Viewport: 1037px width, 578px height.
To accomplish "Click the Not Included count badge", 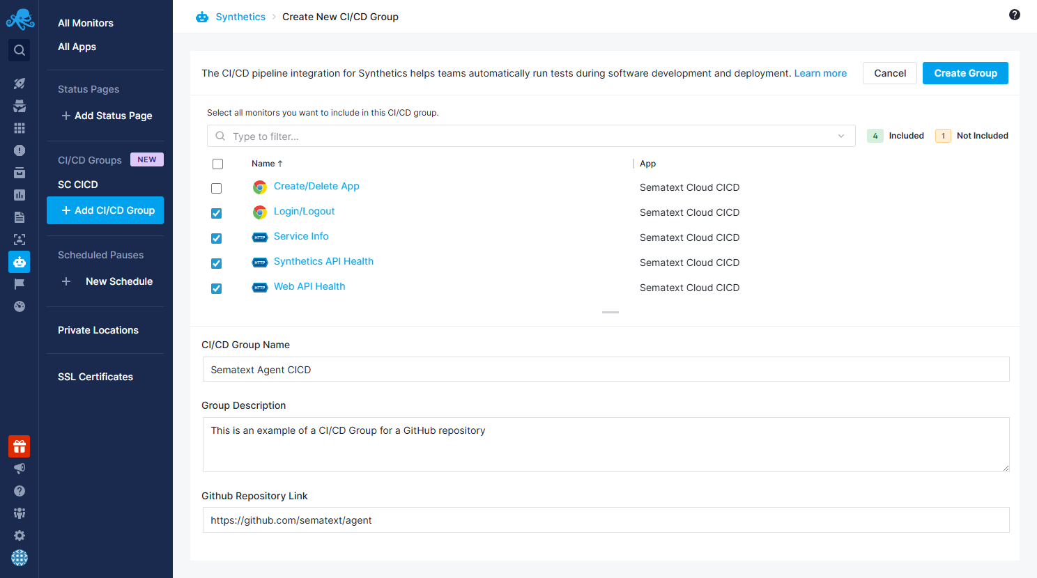I will pyautogui.click(x=943, y=136).
